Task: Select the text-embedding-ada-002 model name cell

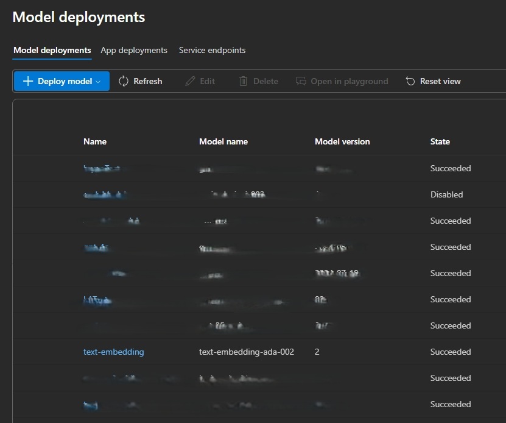Action: coord(246,352)
